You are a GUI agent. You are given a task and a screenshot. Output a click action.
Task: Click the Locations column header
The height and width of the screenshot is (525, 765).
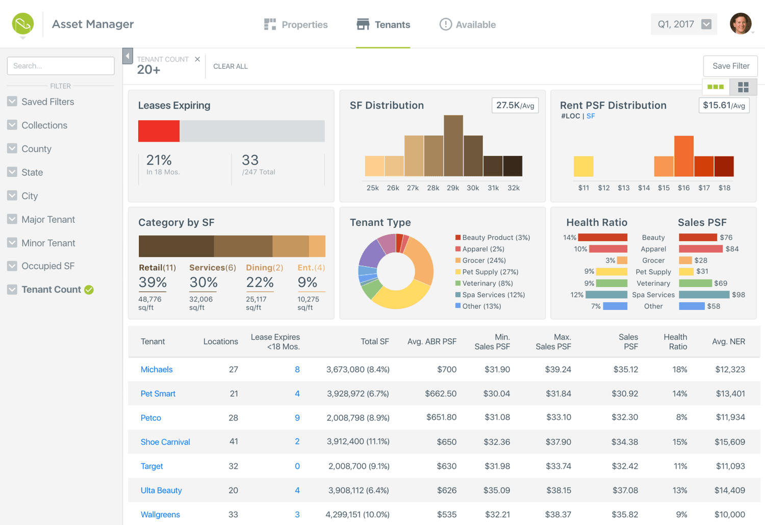(x=220, y=342)
